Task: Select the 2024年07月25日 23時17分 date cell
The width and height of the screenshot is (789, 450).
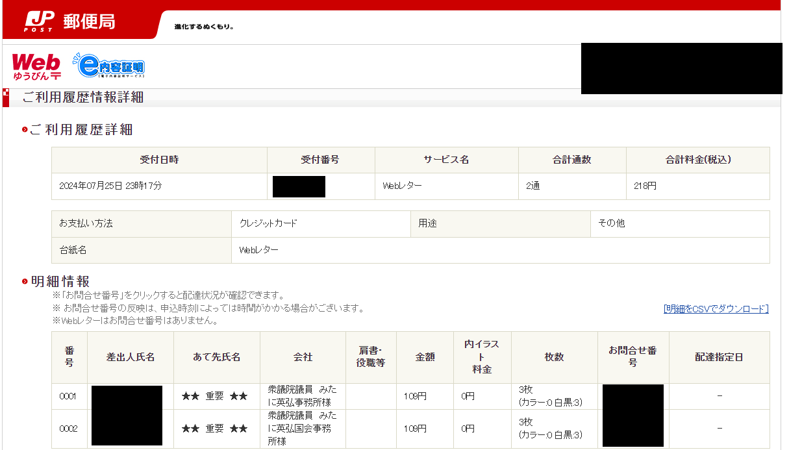Action: [x=110, y=186]
